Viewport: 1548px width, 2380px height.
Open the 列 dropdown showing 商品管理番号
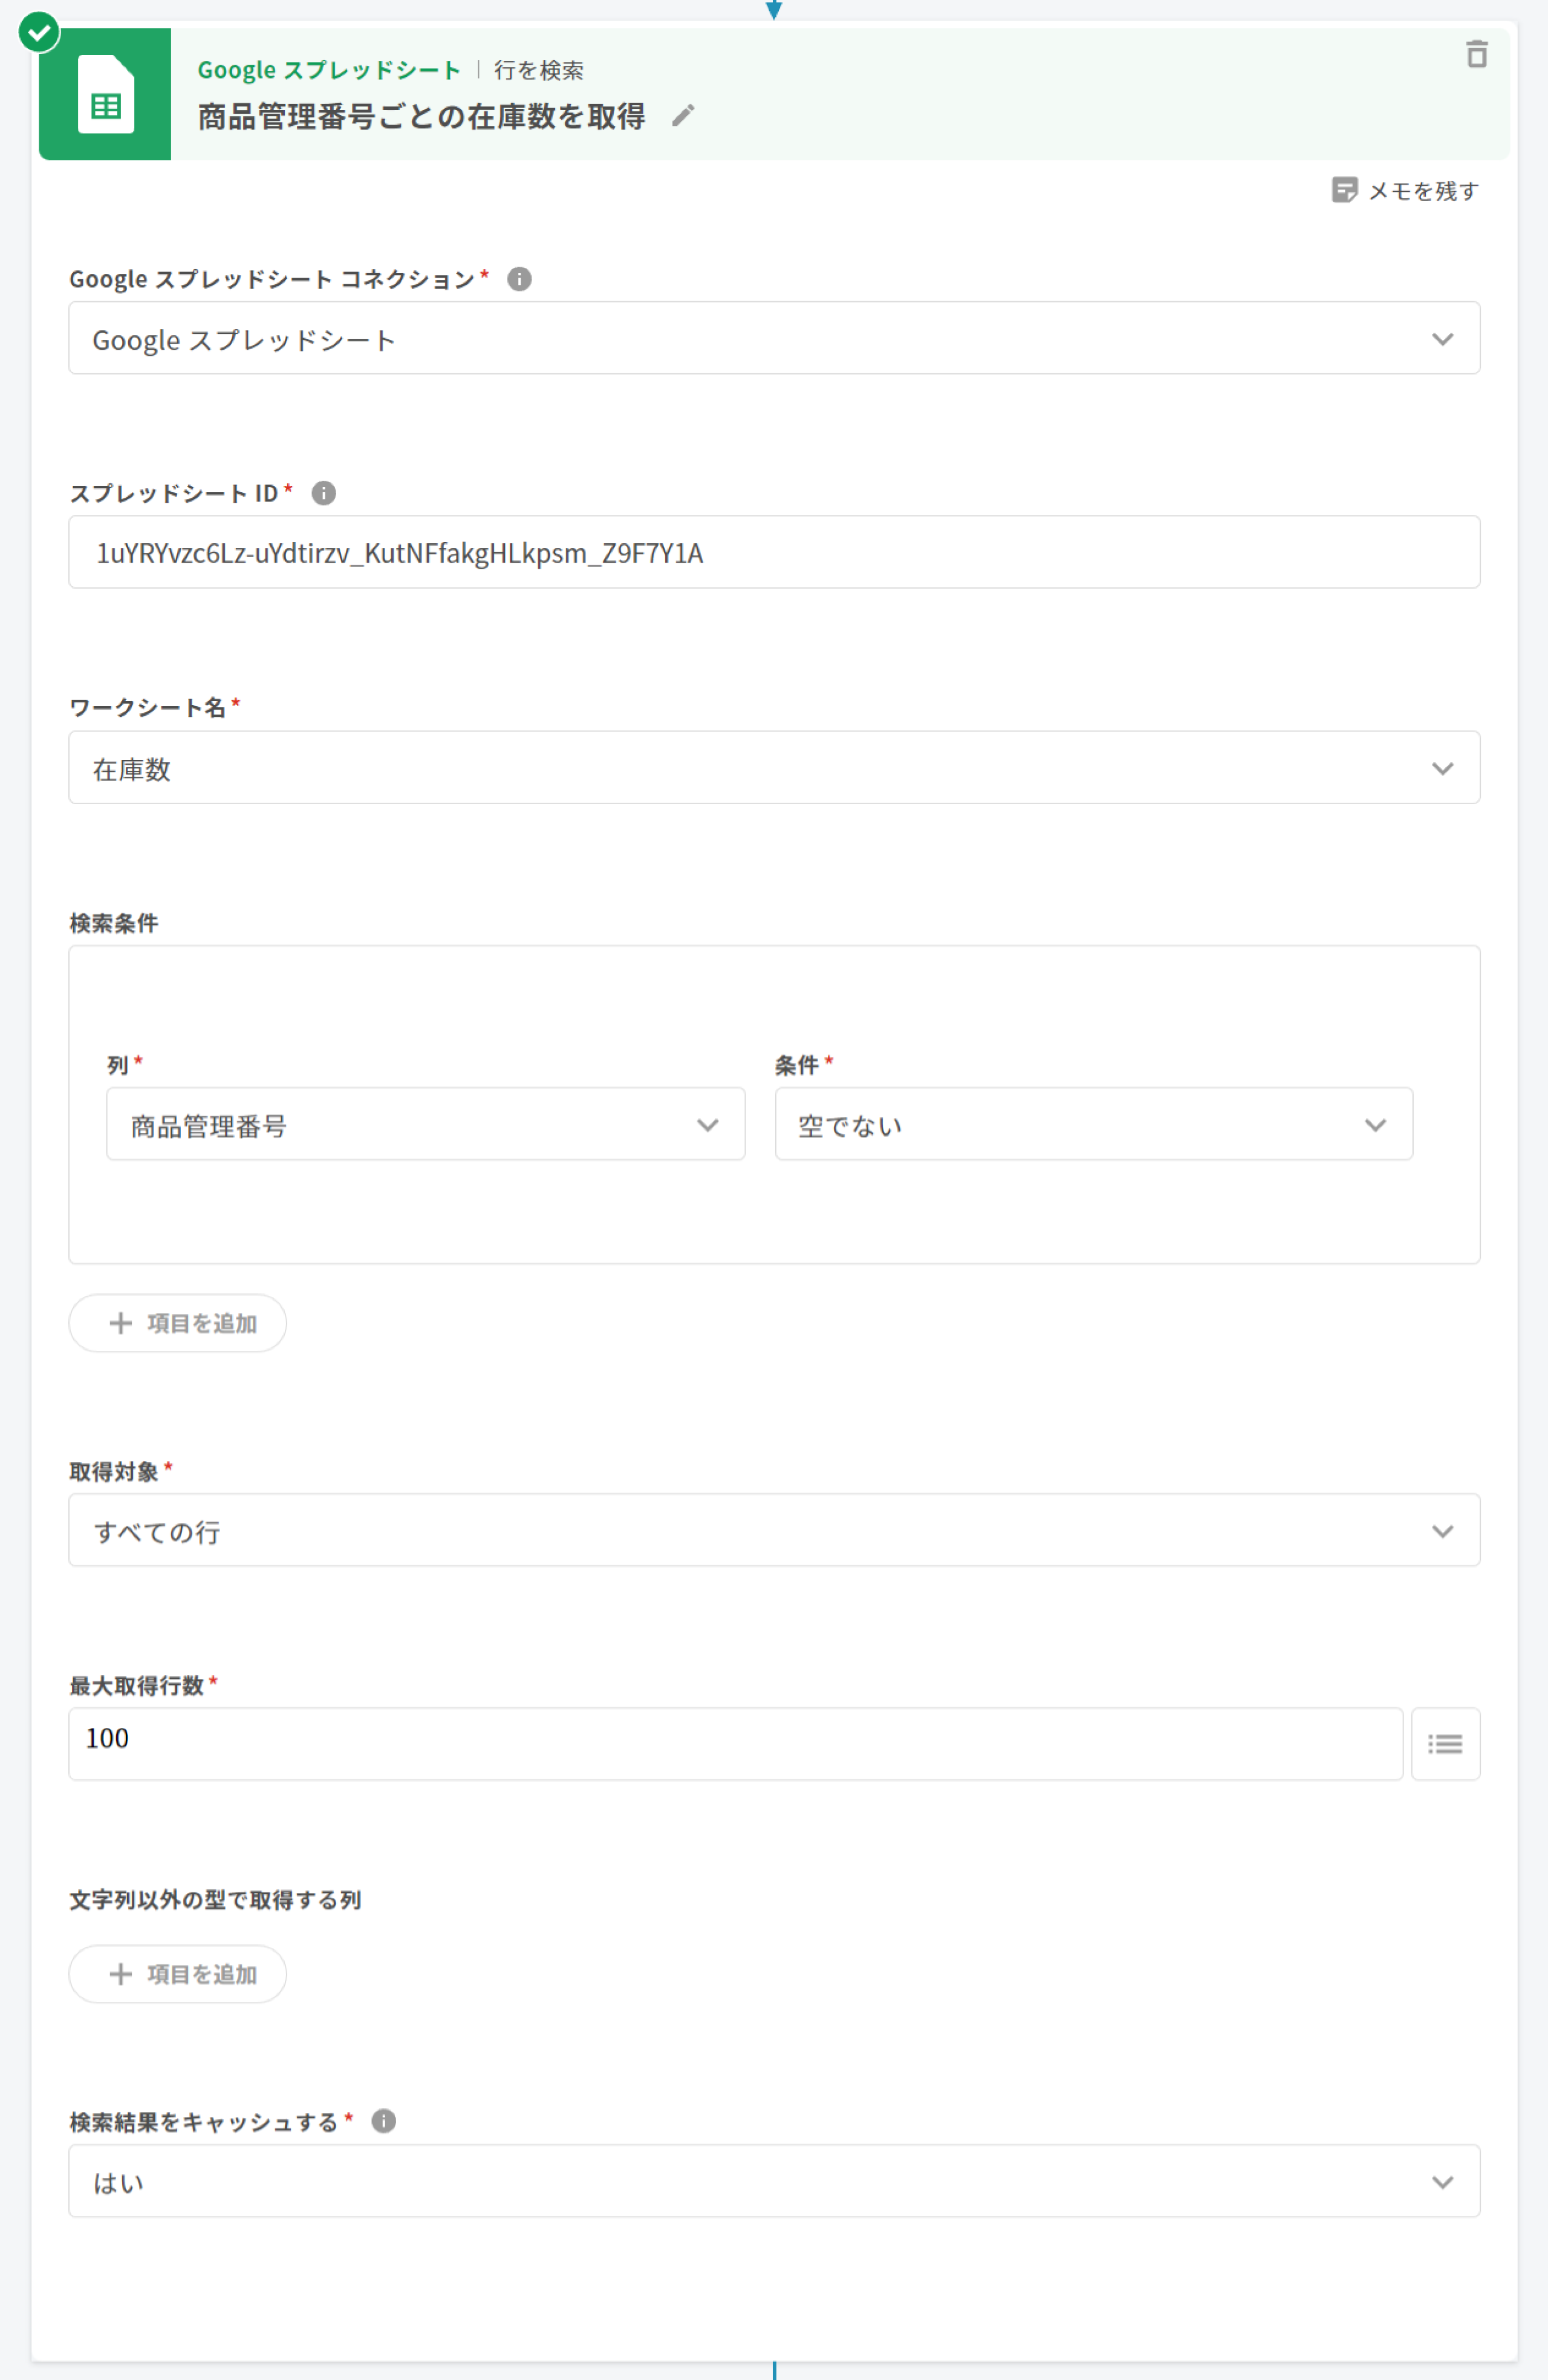pyautogui.click(x=424, y=1125)
